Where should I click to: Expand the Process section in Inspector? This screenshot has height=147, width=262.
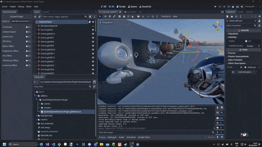(232, 53)
